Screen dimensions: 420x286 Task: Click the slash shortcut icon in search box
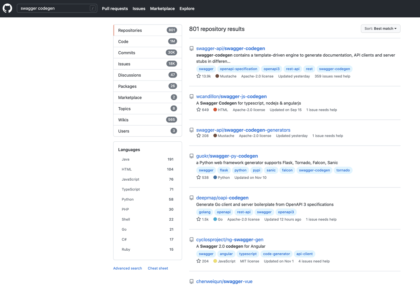point(93,9)
